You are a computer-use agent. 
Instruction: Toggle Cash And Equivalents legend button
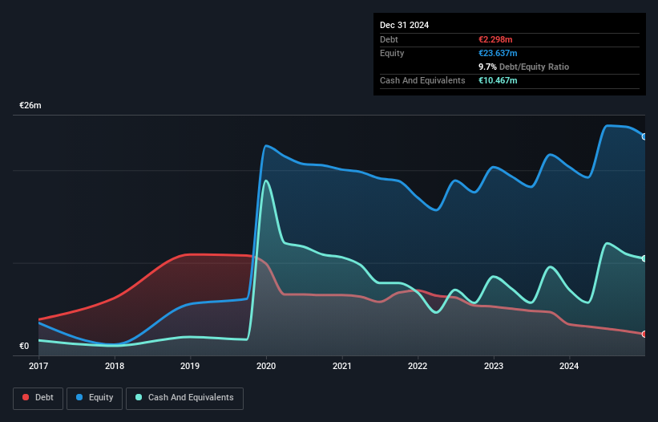coord(184,398)
